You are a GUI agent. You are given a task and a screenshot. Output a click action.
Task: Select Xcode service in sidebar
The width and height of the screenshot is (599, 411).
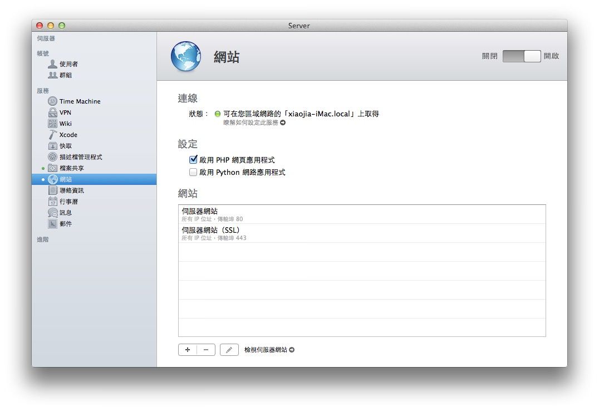[x=68, y=135]
